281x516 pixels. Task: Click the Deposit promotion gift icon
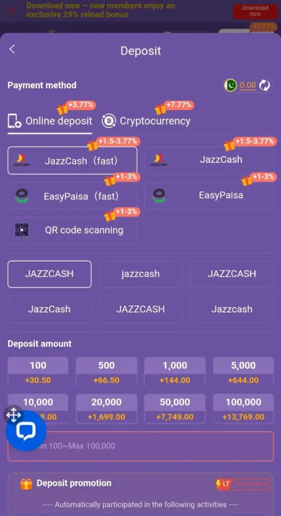(x=26, y=484)
